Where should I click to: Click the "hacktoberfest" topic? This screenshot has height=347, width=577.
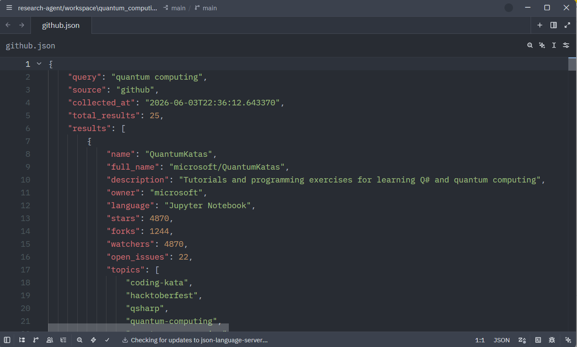point(162,296)
